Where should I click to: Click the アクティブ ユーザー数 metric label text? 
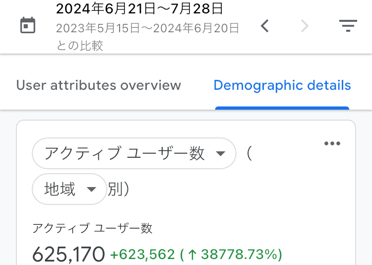pyautogui.click(x=92, y=228)
